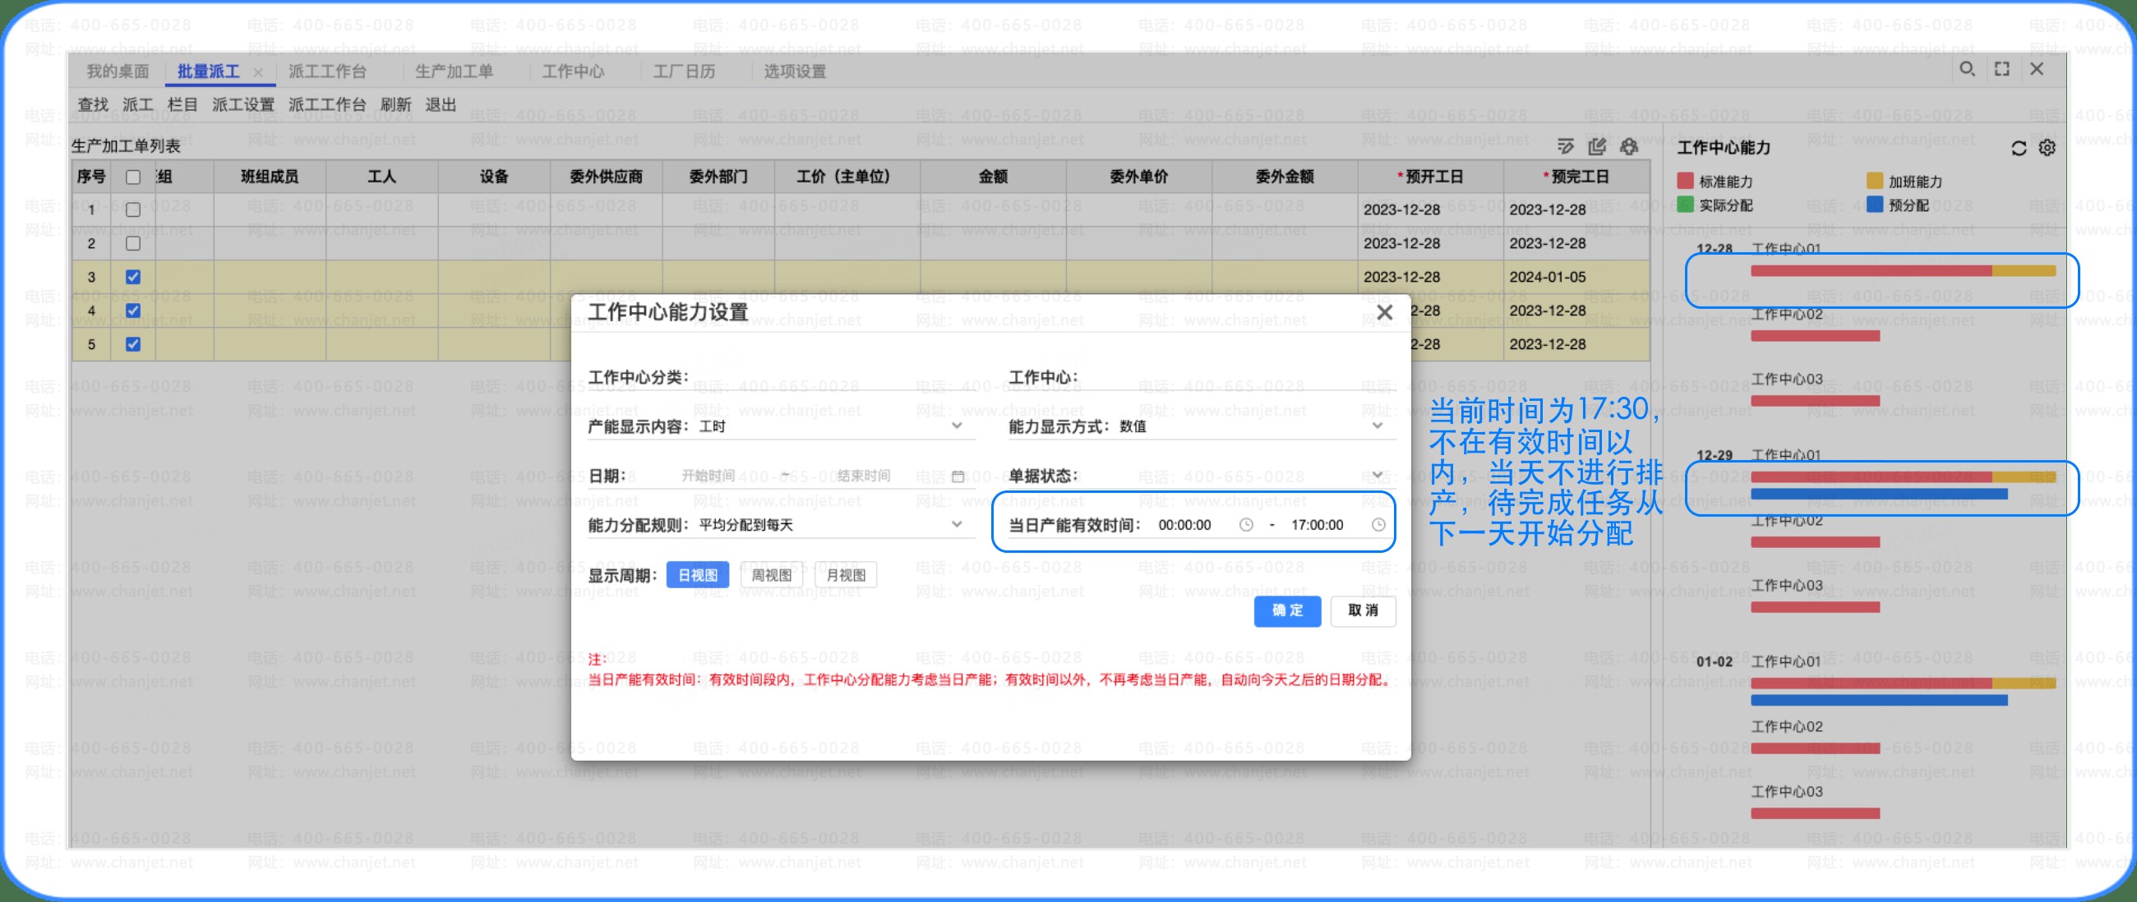Click 查找 in the toolbar
Viewport: 2137px width, 902px height.
[x=93, y=104]
